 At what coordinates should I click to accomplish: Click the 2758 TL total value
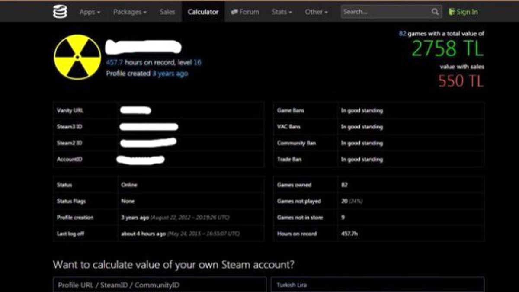click(447, 48)
